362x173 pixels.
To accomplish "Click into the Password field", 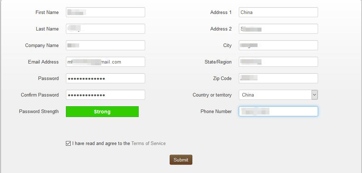I will point(105,78).
